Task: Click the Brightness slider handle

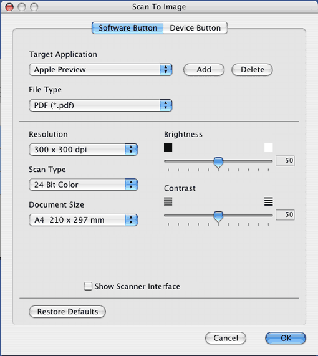Action: point(218,162)
